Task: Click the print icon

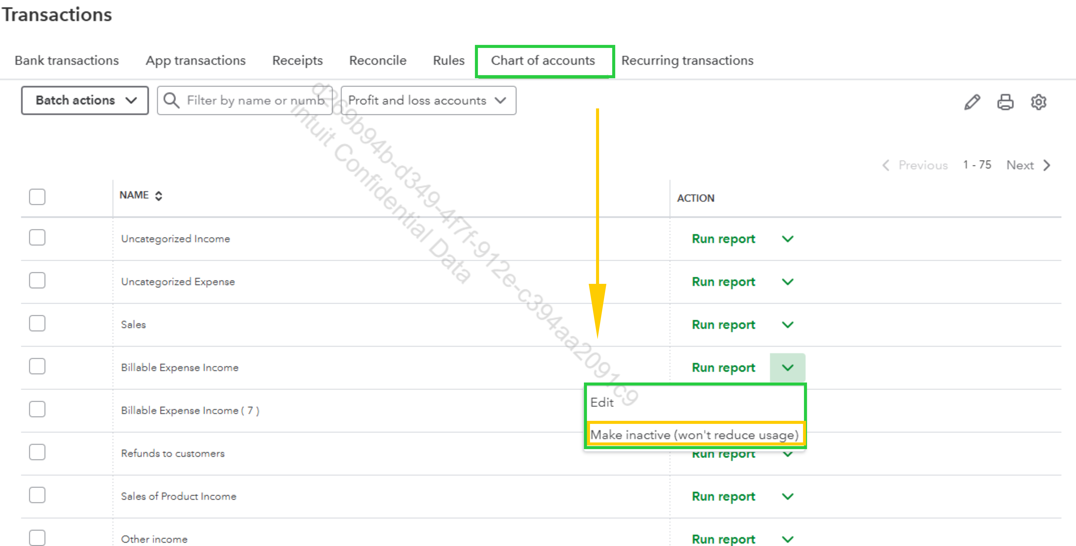Action: coord(1005,102)
